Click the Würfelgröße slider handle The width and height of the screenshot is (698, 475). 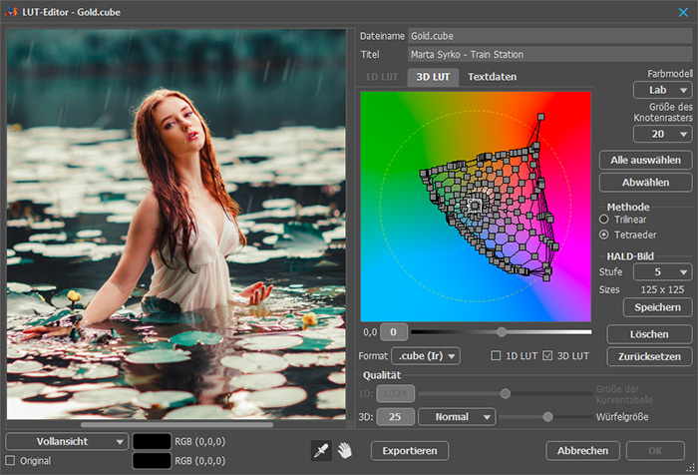pyautogui.click(x=548, y=417)
